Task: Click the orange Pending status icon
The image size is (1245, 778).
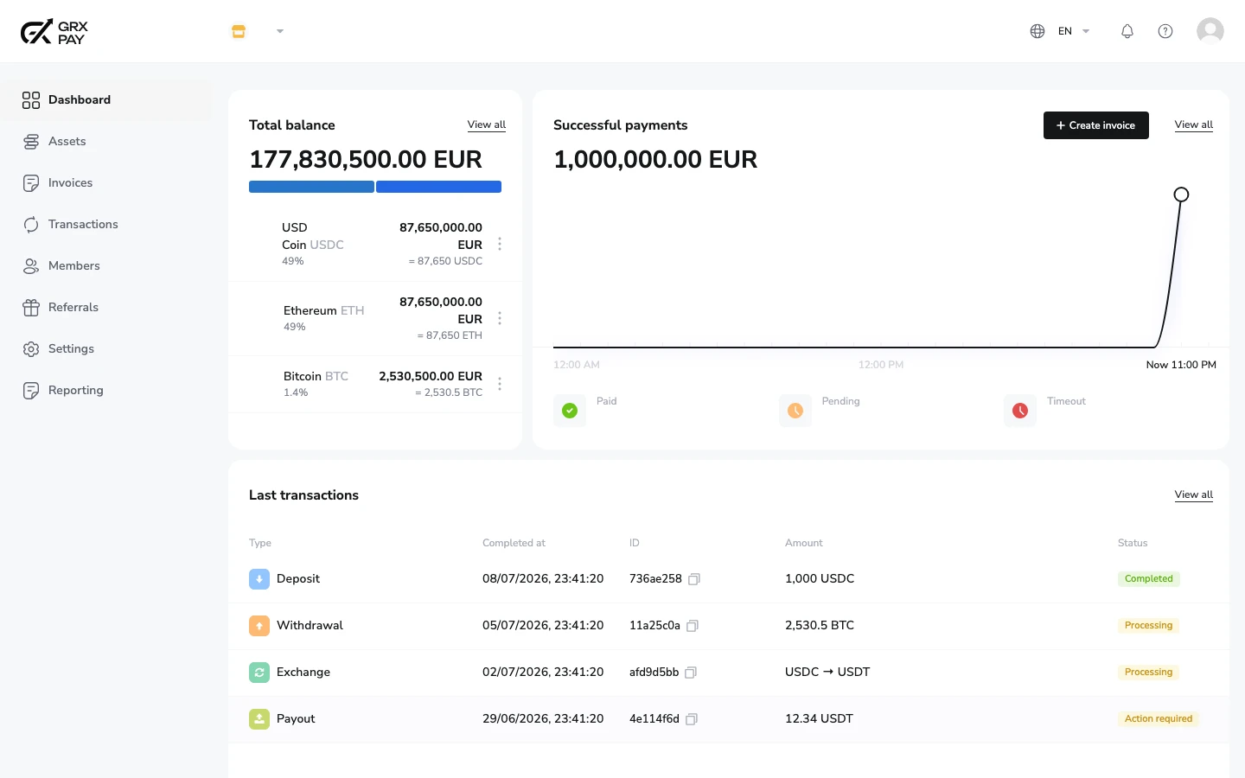Action: pyautogui.click(x=795, y=411)
